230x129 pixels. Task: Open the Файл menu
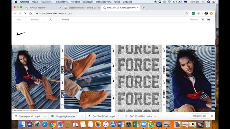click(35, 2)
